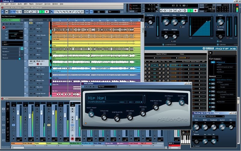Open the Project menu
Image resolution: width=241 pixels, height=151 pixels.
click(13, 4)
